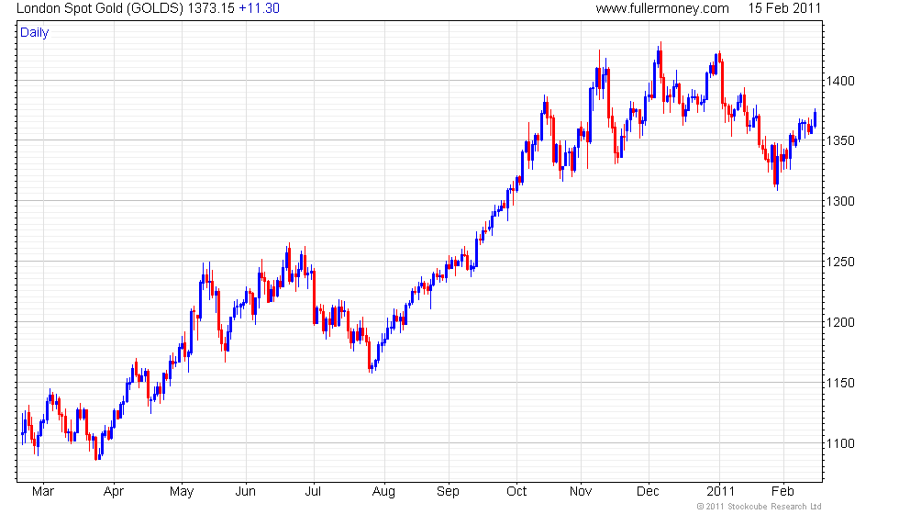Click the Sep month axis label
The width and height of the screenshot is (899, 514).
click(448, 492)
